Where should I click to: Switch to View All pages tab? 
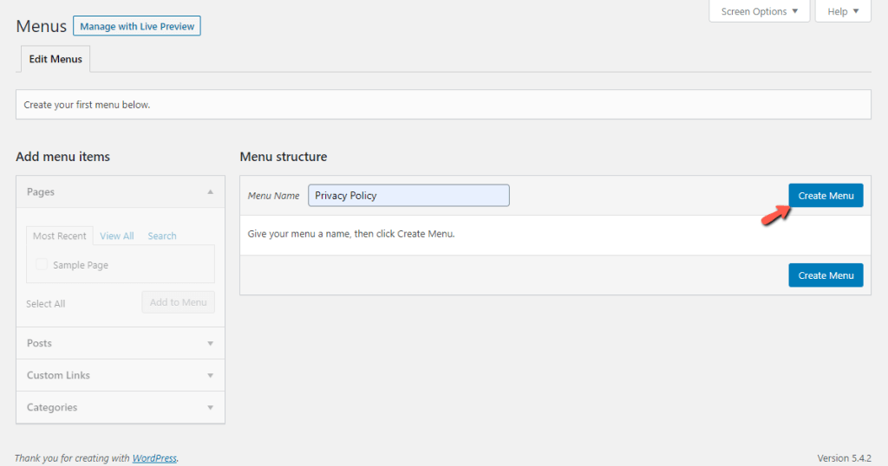click(x=117, y=236)
